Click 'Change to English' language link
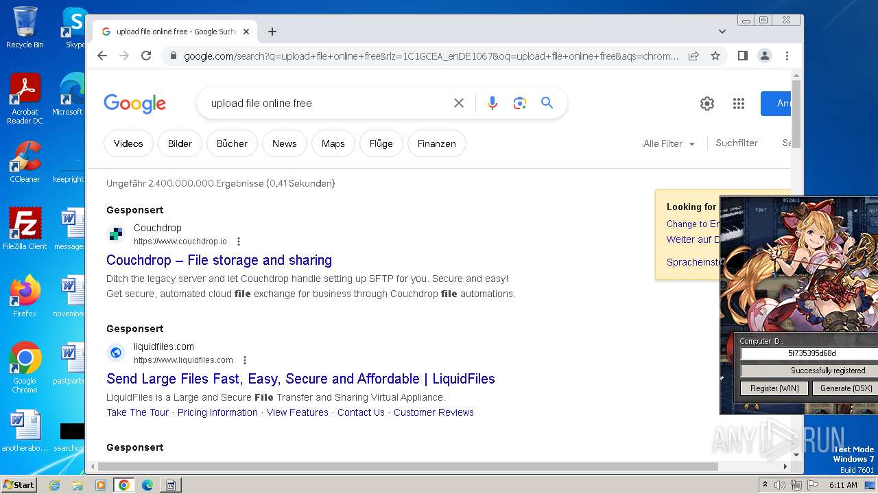 tap(693, 224)
